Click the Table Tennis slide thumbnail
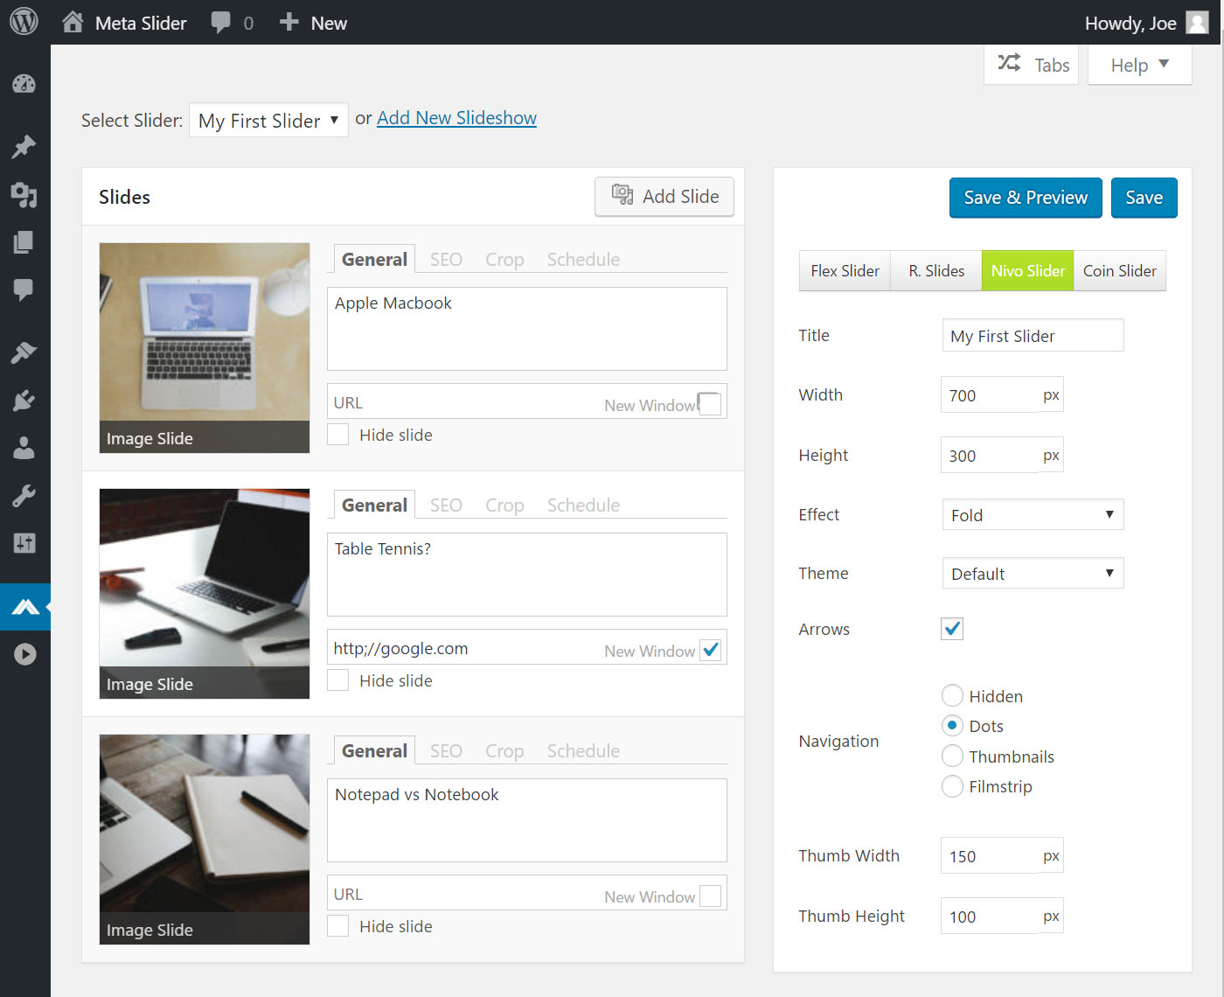This screenshot has width=1224, height=997. pos(205,594)
